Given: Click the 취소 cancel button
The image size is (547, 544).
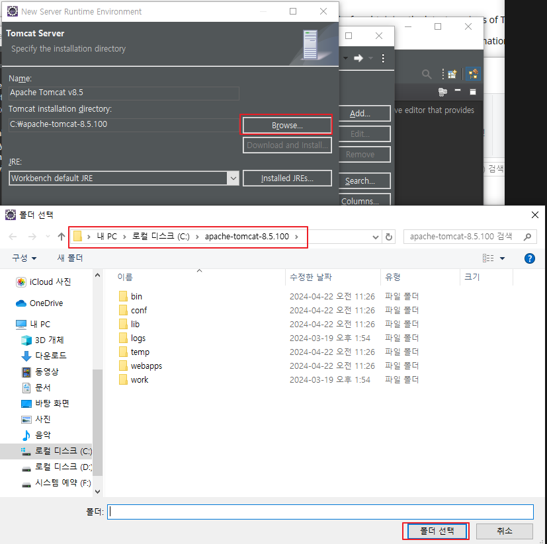Looking at the screenshot, I should (505, 531).
